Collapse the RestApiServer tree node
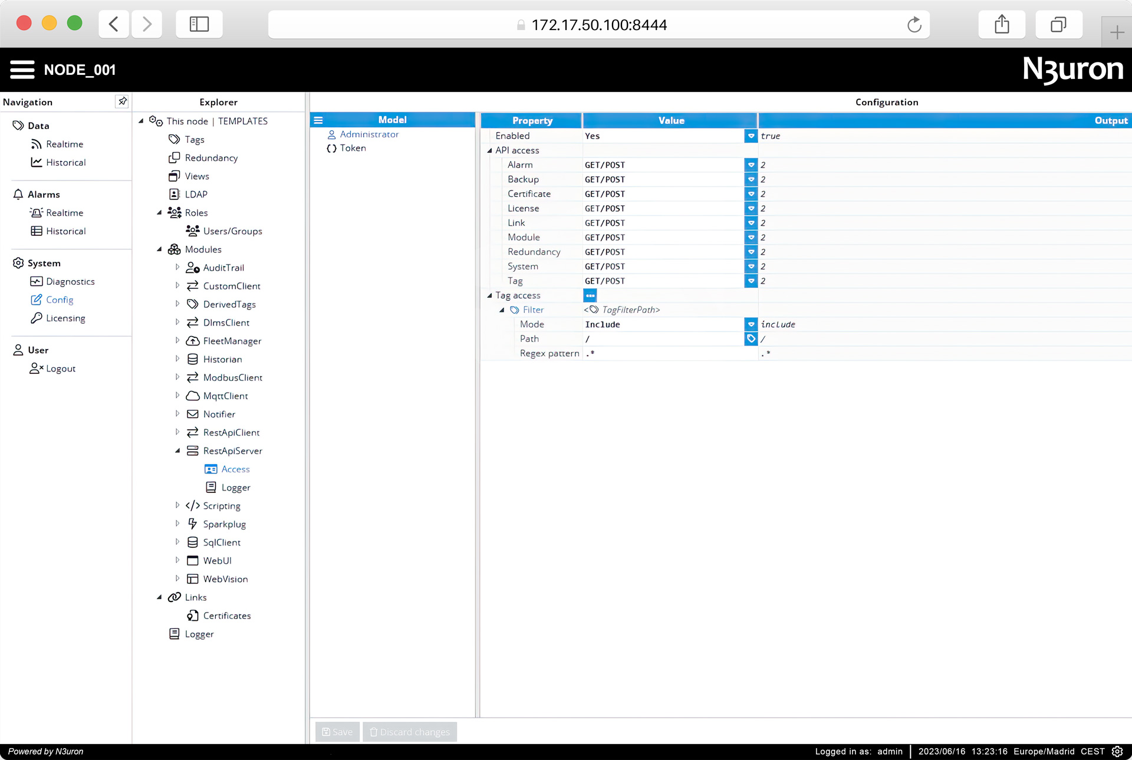 click(177, 451)
